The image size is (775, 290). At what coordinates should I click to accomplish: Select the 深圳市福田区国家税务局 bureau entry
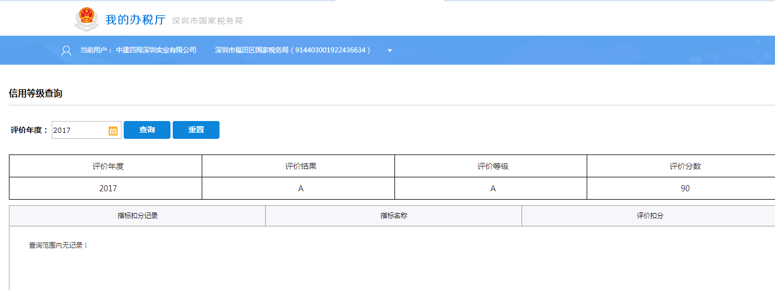click(x=293, y=50)
